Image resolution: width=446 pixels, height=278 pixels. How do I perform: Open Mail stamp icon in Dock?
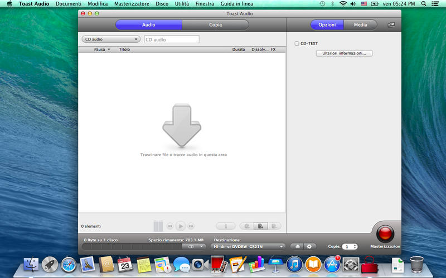[x=88, y=264]
